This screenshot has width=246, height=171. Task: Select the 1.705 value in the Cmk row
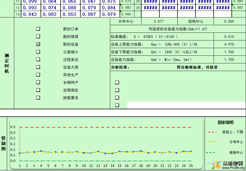pos(230,60)
